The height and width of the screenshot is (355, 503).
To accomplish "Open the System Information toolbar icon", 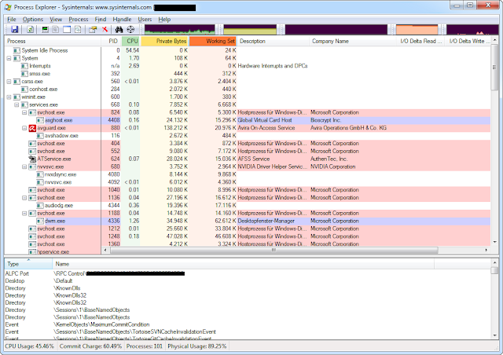I will 46,30.
